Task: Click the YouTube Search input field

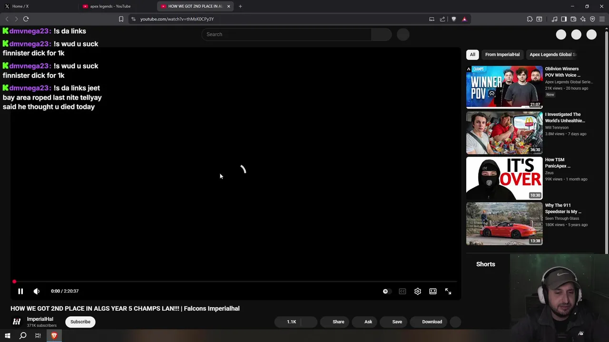Action: tap(286, 34)
